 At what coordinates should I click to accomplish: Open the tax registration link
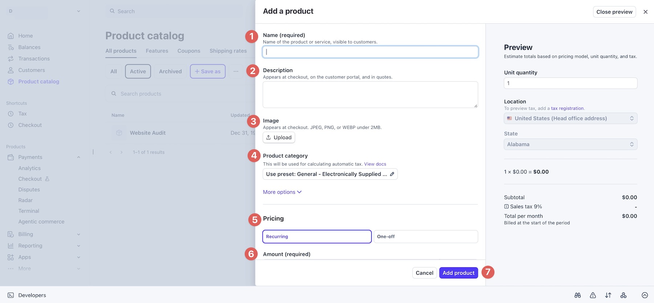pos(567,108)
